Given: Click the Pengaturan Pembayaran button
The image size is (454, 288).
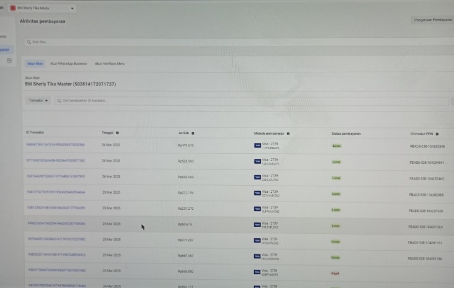Looking at the screenshot, I should [433, 20].
